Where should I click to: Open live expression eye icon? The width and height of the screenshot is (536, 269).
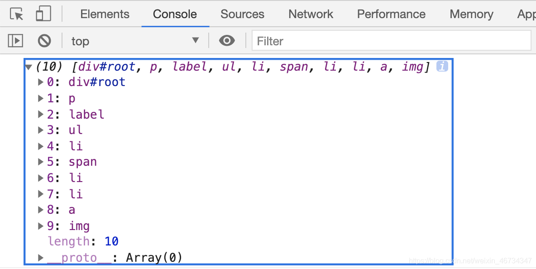point(227,41)
